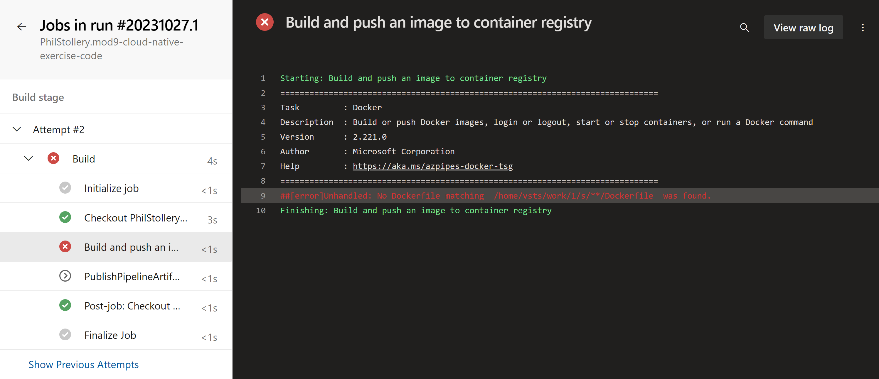Click the Build stage heading
This screenshot has height=379, width=879.
[38, 97]
